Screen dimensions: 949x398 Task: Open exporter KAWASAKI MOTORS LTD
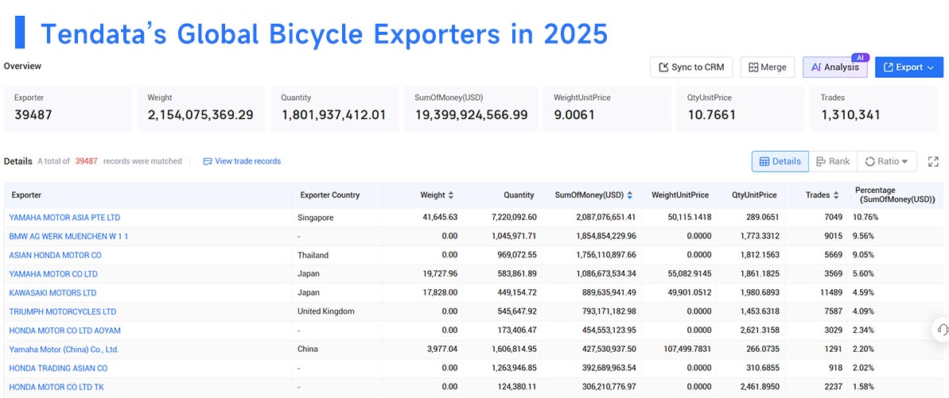(53, 293)
